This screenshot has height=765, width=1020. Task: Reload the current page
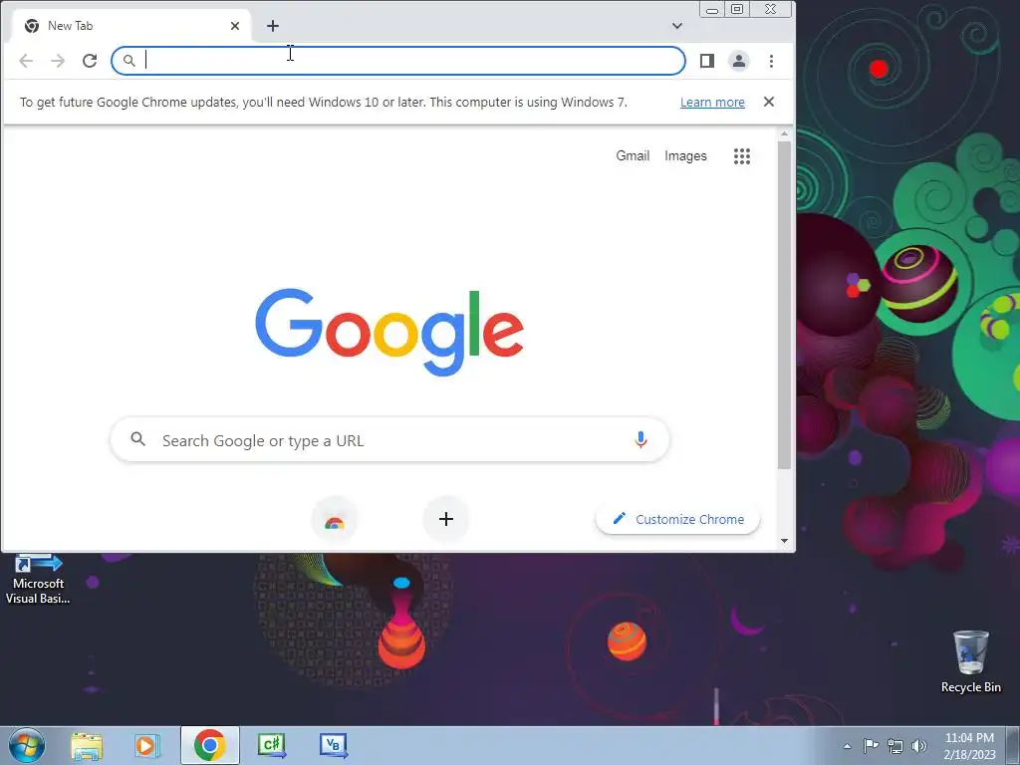[x=90, y=61]
